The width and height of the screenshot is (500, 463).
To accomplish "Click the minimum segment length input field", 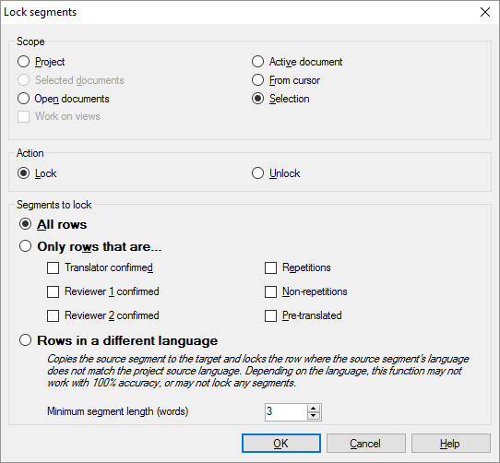I will point(286,411).
